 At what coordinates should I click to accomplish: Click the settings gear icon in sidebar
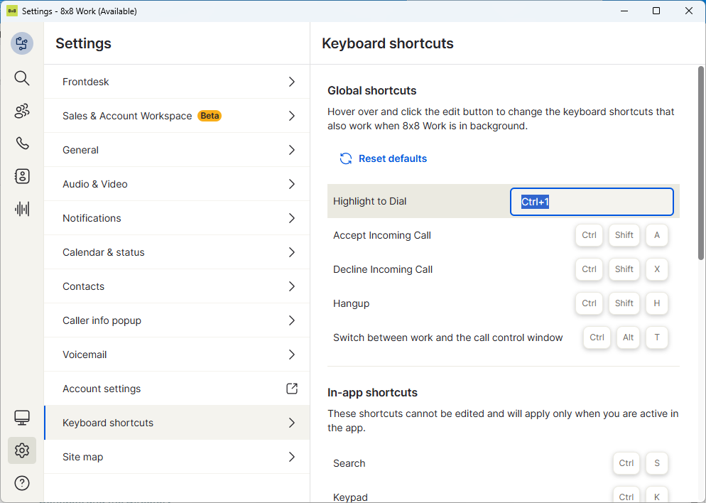point(22,450)
